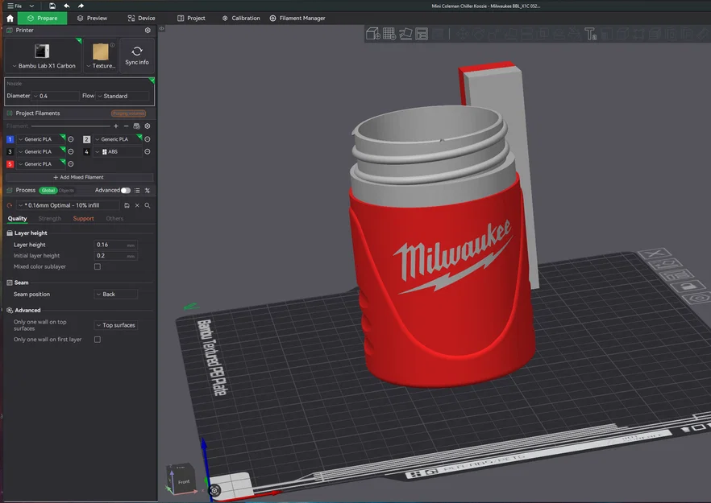
Task: Open the process settings list icon
Action: [137, 191]
